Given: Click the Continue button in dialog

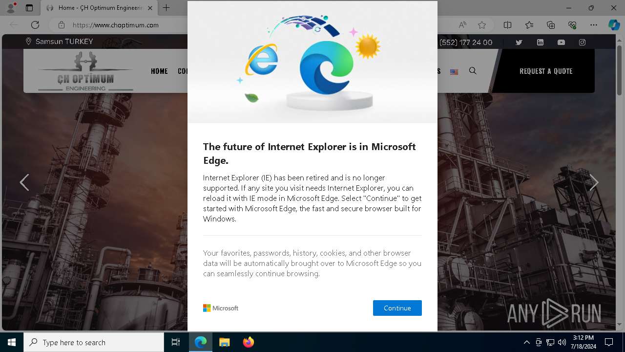Looking at the screenshot, I should 397,308.
